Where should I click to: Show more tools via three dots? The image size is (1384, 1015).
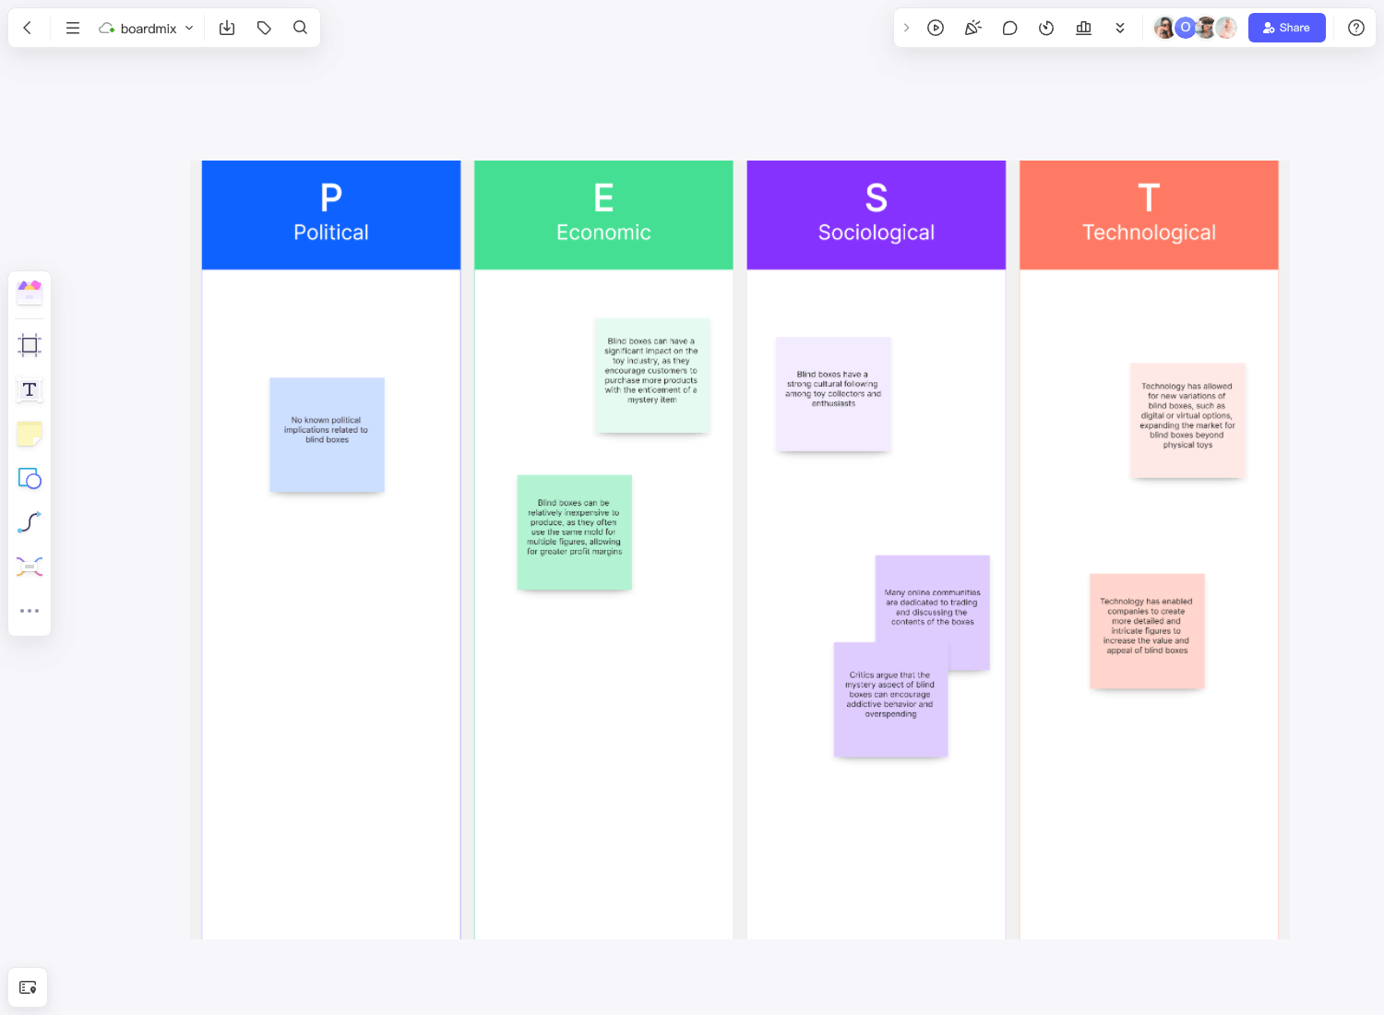[30, 611]
